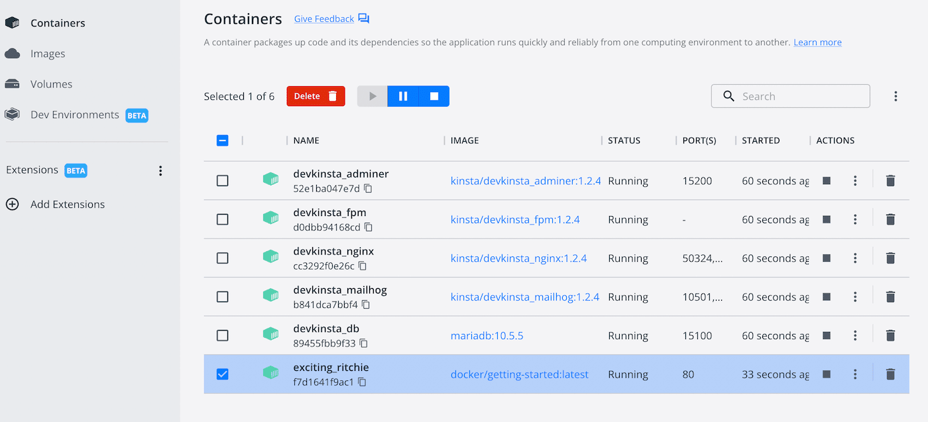Toggle the select-all containers checkbox
This screenshot has width=928, height=422.
point(222,140)
